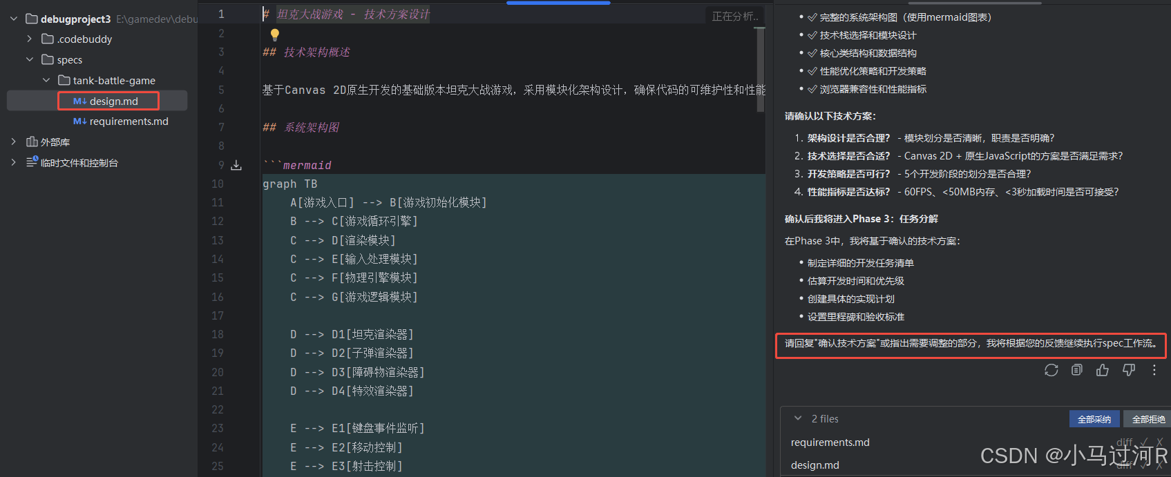Open the three-dot more options menu
The height and width of the screenshot is (477, 1171).
click(1154, 370)
